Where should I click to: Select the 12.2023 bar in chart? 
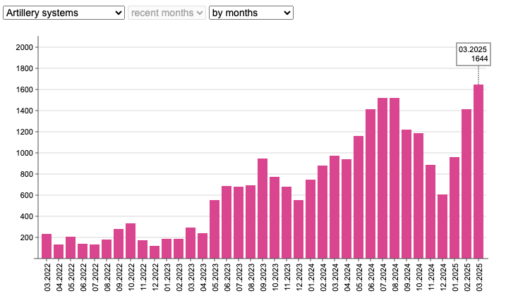click(299, 230)
